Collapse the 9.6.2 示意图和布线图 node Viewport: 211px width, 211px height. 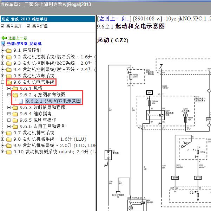tap(9, 95)
